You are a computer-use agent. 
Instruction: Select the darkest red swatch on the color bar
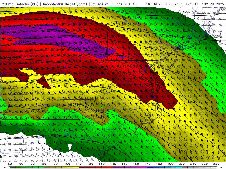(81, 168)
